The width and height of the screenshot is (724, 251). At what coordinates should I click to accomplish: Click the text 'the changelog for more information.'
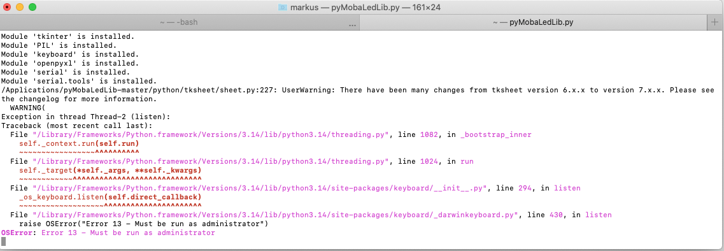point(79,99)
